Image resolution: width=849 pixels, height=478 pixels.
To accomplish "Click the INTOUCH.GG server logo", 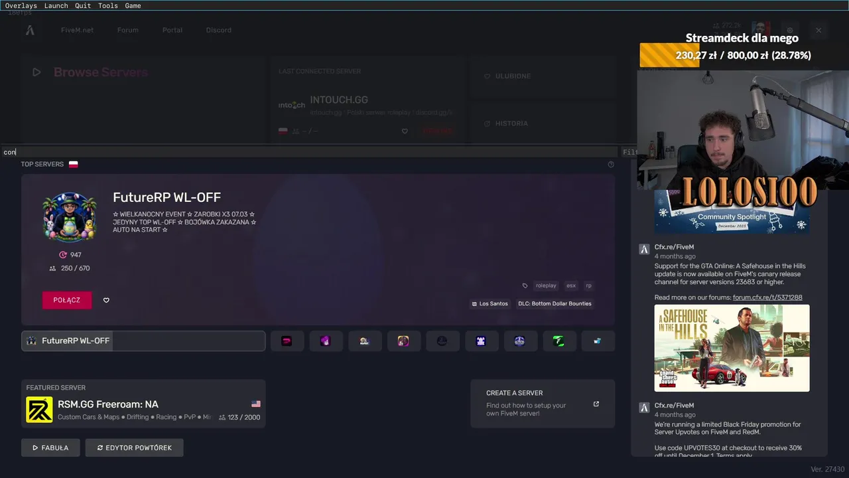I will click(x=291, y=105).
